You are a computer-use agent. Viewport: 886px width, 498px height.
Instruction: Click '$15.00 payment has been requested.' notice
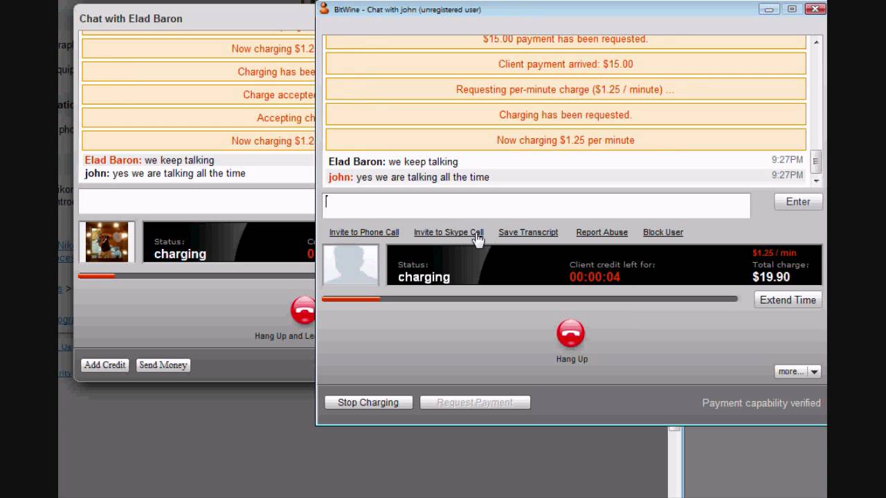coord(566,40)
